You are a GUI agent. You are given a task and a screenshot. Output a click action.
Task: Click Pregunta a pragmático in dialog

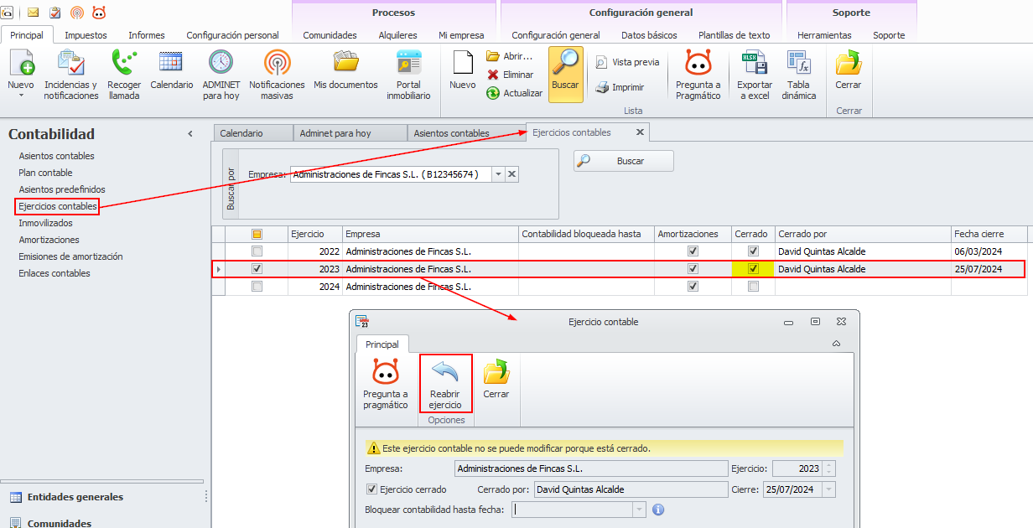pos(385,384)
